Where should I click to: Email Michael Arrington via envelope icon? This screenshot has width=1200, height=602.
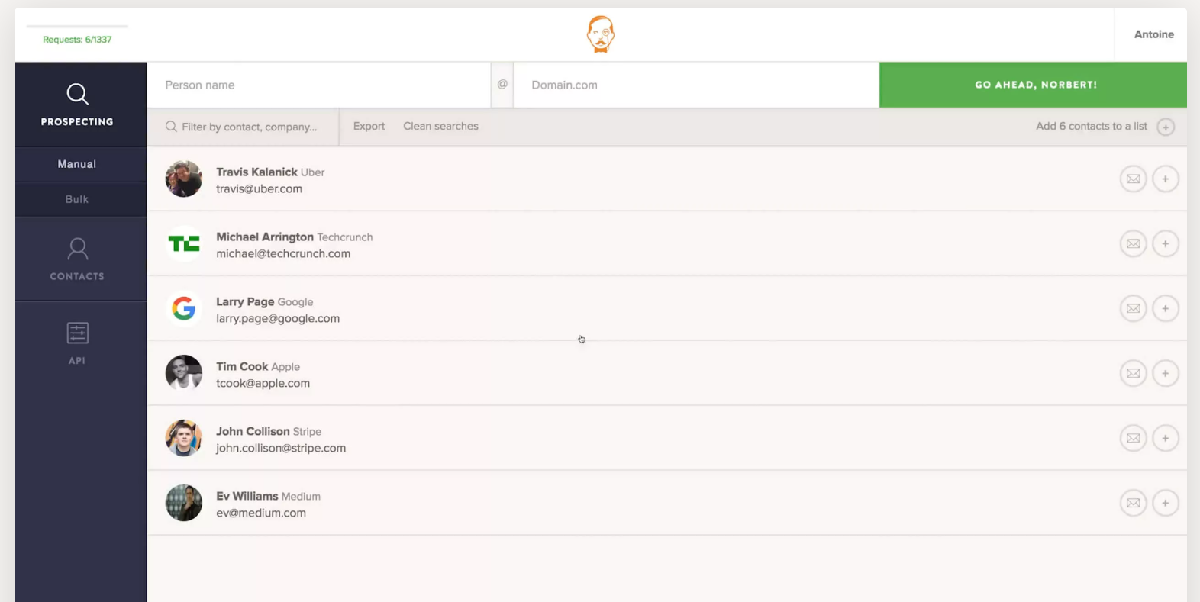click(x=1134, y=243)
